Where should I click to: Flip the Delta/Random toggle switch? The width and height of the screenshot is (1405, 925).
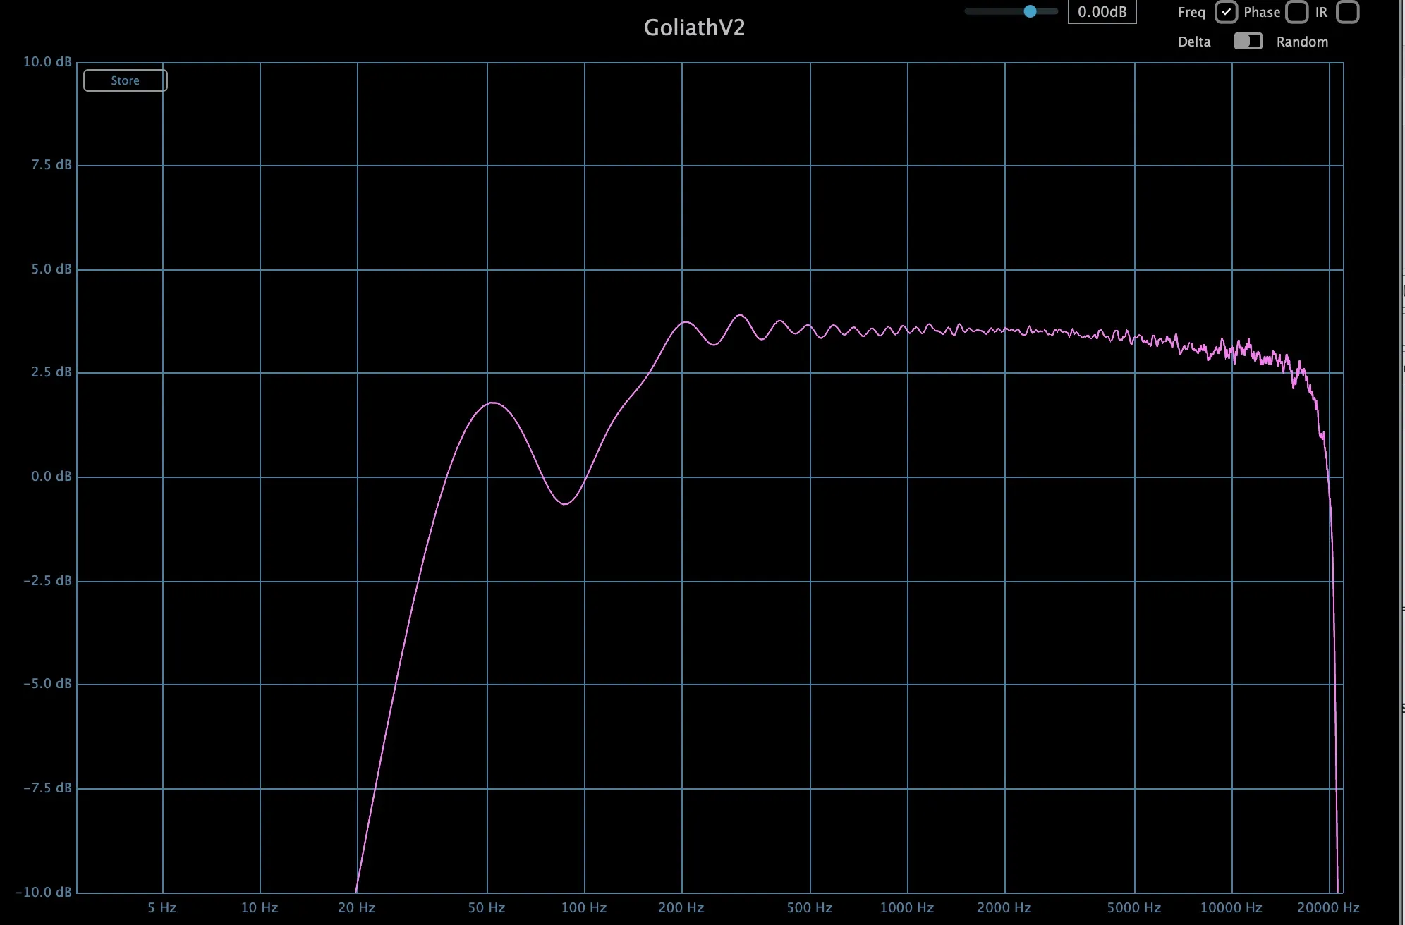tap(1248, 42)
